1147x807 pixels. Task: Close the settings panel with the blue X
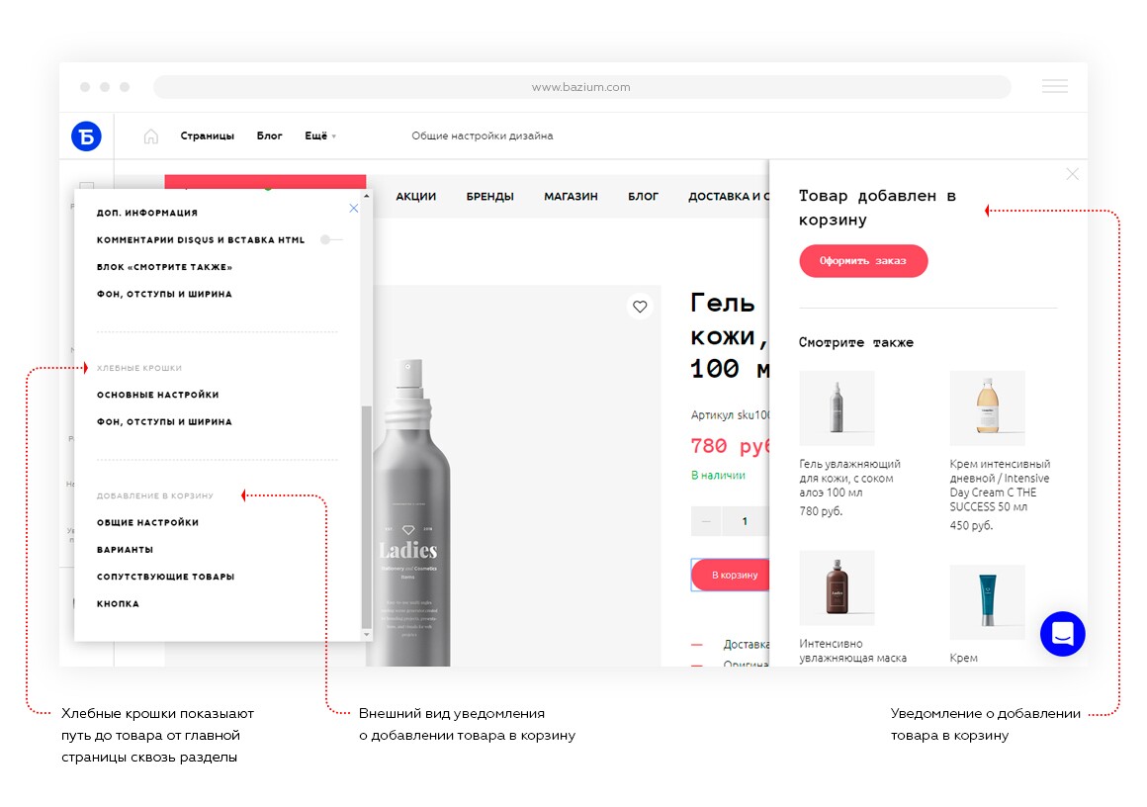tap(353, 209)
